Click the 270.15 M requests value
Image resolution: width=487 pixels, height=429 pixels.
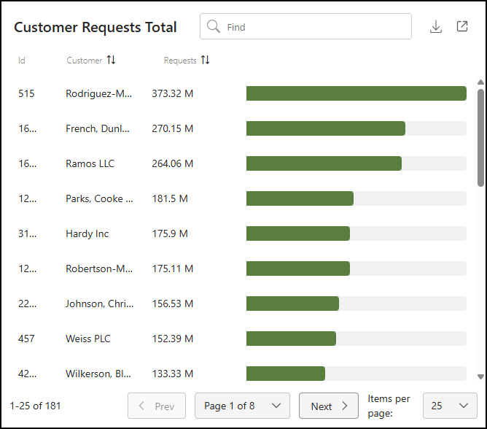[x=172, y=128]
